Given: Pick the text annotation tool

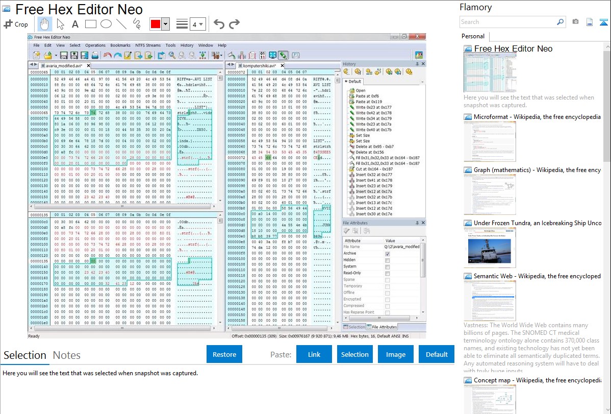Looking at the screenshot, I should pyautogui.click(x=75, y=24).
